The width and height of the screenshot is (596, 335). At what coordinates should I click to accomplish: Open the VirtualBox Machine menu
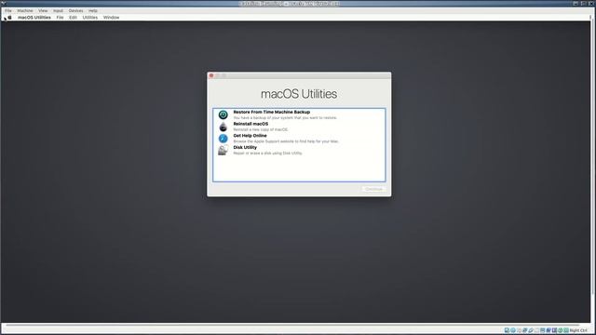25,10
